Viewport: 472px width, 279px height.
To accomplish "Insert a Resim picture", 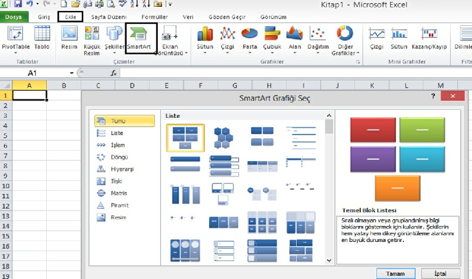I will point(69,38).
